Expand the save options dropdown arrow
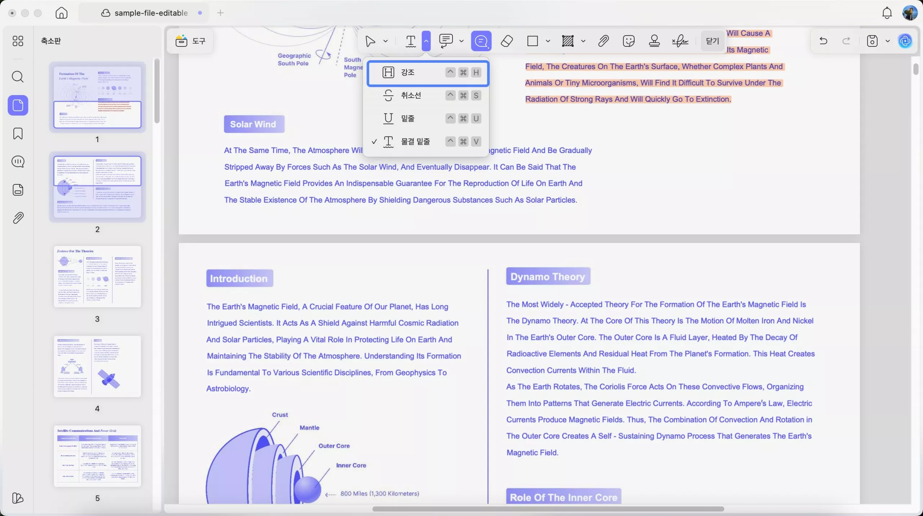The width and height of the screenshot is (923, 516). pyautogui.click(x=888, y=41)
